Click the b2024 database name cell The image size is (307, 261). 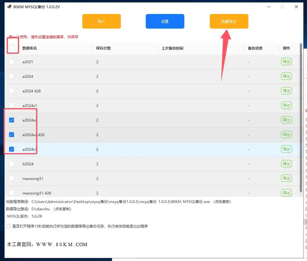point(28,164)
